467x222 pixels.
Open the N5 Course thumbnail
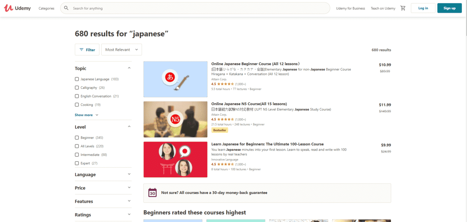[x=175, y=119]
